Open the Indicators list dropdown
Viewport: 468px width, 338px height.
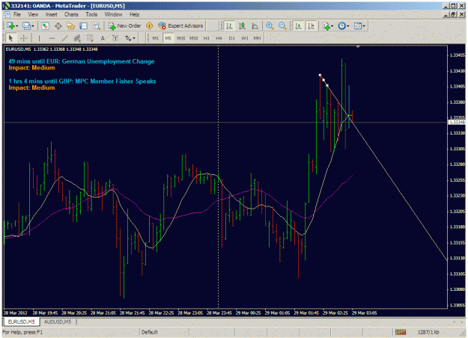pyautogui.click(x=328, y=26)
